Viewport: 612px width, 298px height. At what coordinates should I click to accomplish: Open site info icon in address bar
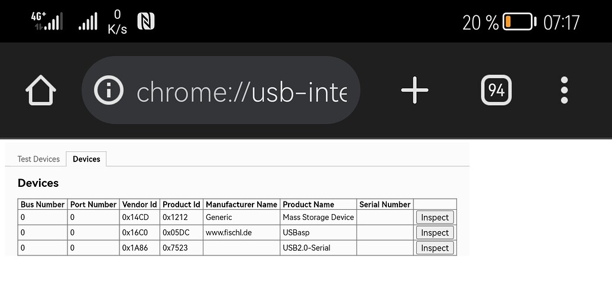pyautogui.click(x=109, y=90)
